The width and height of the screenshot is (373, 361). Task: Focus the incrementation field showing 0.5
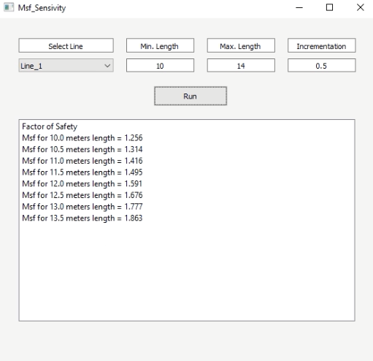(x=322, y=65)
